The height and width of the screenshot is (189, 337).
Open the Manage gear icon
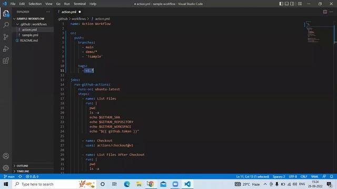tap(6, 167)
